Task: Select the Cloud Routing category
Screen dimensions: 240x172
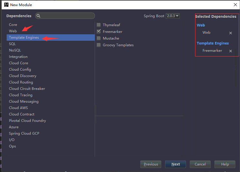Action: coord(51,82)
